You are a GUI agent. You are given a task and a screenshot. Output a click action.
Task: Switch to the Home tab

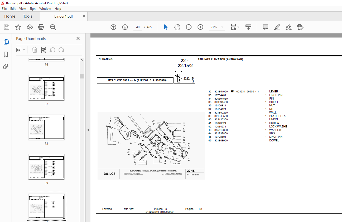[10, 16]
